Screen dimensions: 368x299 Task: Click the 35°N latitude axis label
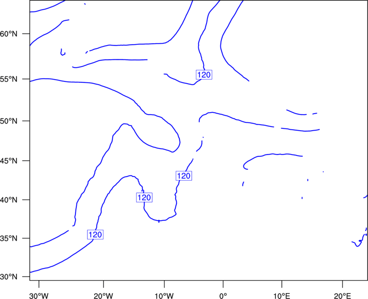pyautogui.click(x=9, y=238)
